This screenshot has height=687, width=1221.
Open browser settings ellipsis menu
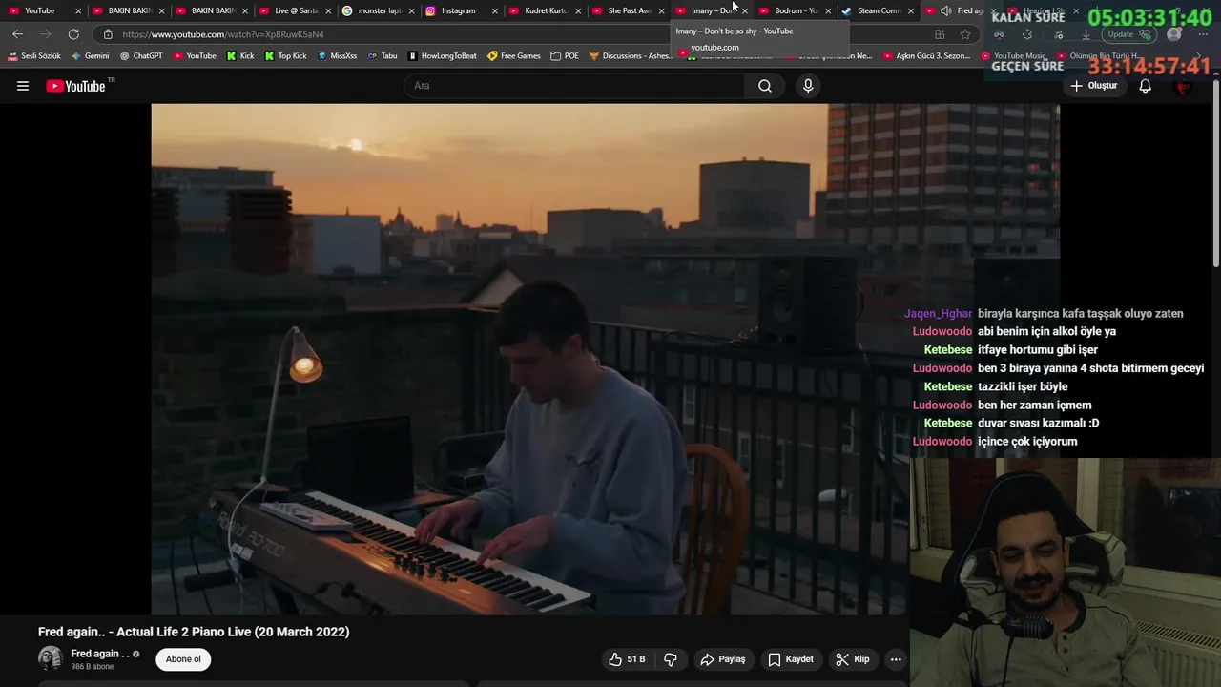pyautogui.click(x=1201, y=34)
